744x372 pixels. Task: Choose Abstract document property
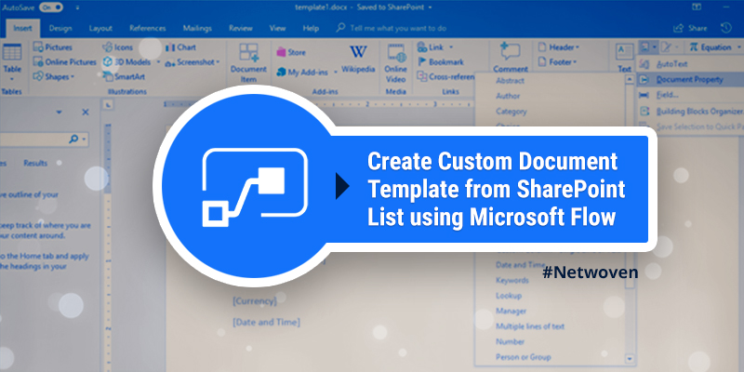[510, 81]
